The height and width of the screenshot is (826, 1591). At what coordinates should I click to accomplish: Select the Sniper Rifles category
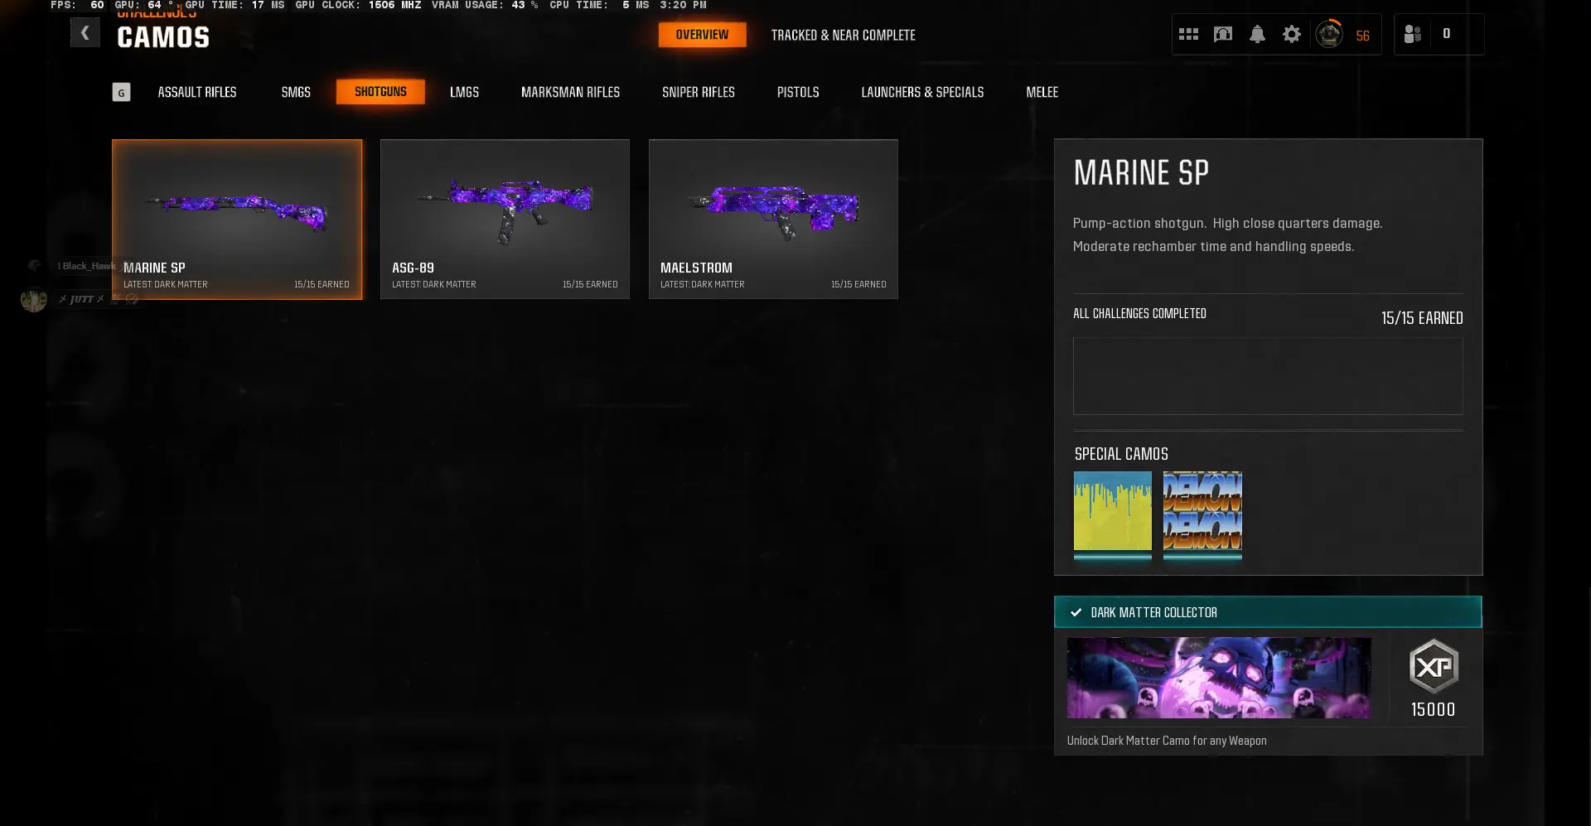pyautogui.click(x=699, y=92)
